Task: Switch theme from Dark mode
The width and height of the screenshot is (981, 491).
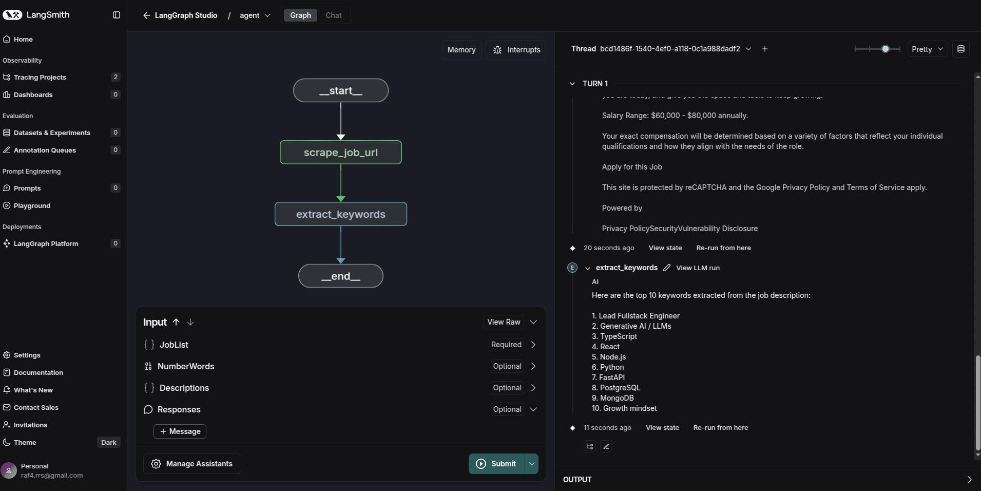Action: (x=108, y=442)
